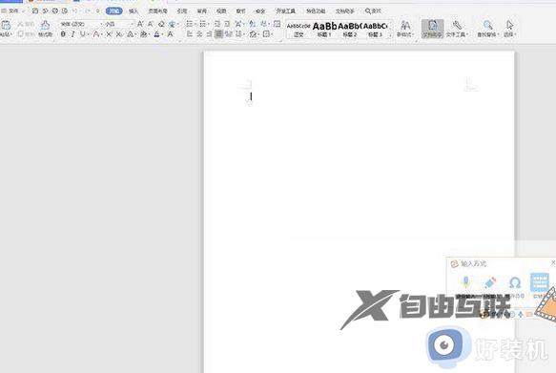Image resolution: width=556 pixels, height=373 pixels.
Task: Click the shading paint bucket icon
Action: click(253, 34)
